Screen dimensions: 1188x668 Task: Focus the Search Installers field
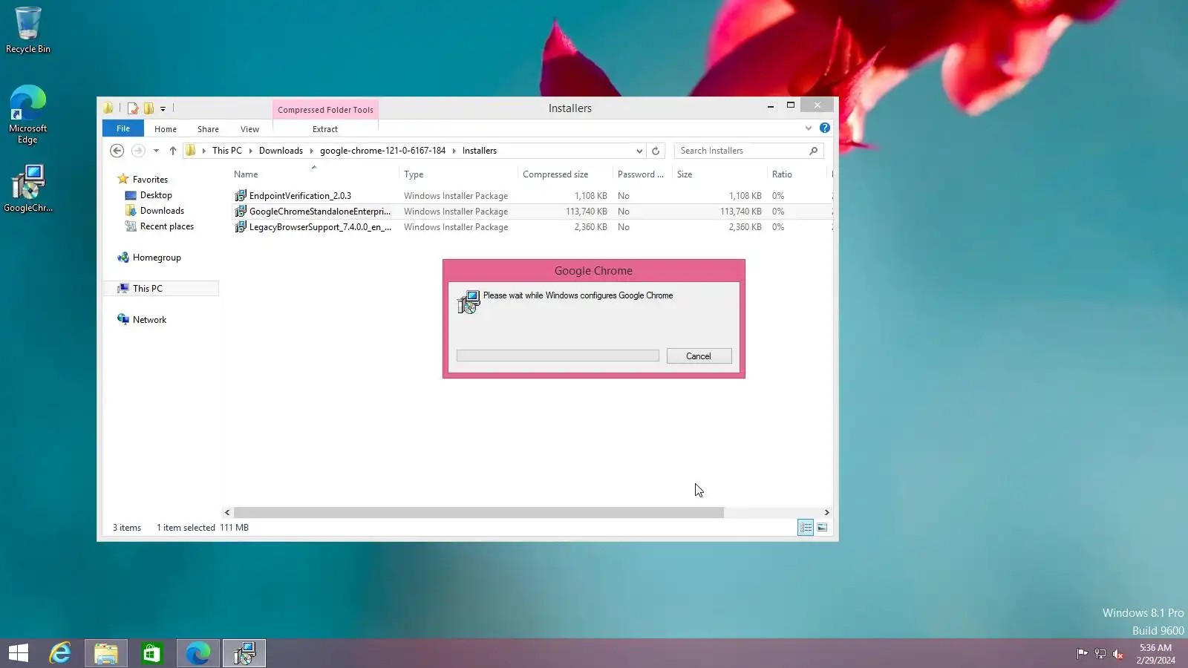(x=748, y=151)
